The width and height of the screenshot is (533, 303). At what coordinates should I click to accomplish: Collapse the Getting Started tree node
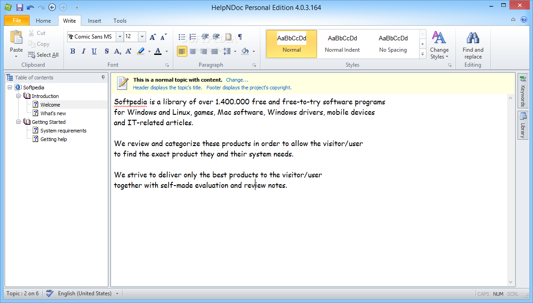point(18,122)
